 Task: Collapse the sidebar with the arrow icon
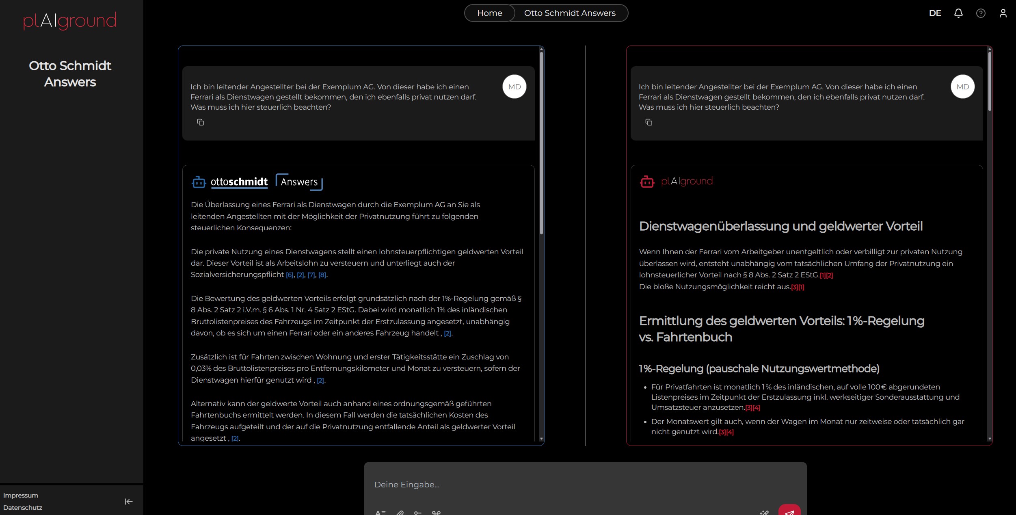pos(128,502)
